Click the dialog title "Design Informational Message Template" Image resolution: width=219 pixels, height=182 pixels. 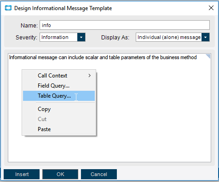point(63,8)
